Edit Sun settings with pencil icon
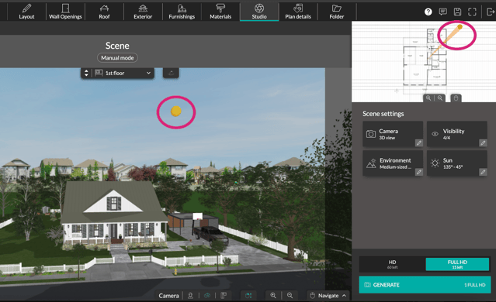 483,173
